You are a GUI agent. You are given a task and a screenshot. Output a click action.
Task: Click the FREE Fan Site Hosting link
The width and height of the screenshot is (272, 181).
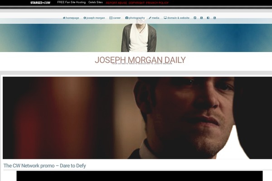coord(72,2)
